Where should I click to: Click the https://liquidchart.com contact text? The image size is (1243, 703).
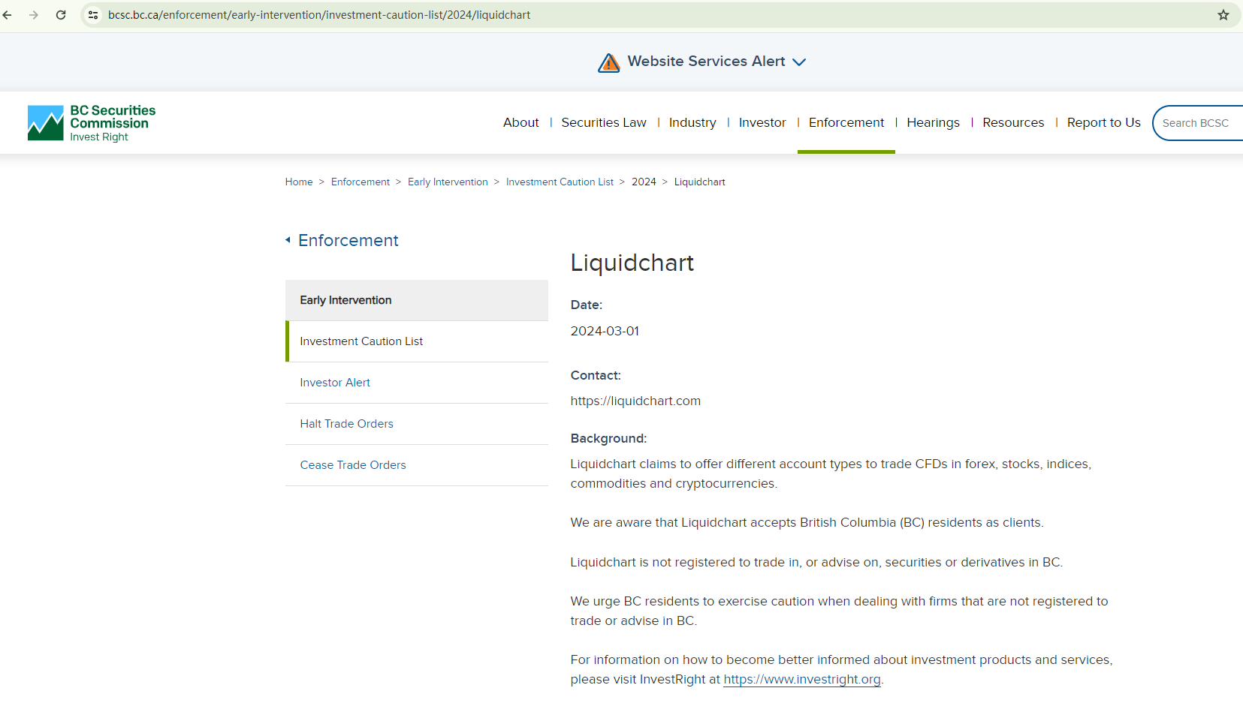click(x=635, y=401)
